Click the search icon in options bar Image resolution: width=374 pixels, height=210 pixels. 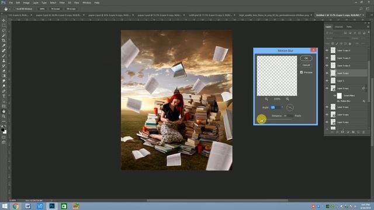coord(361,9)
